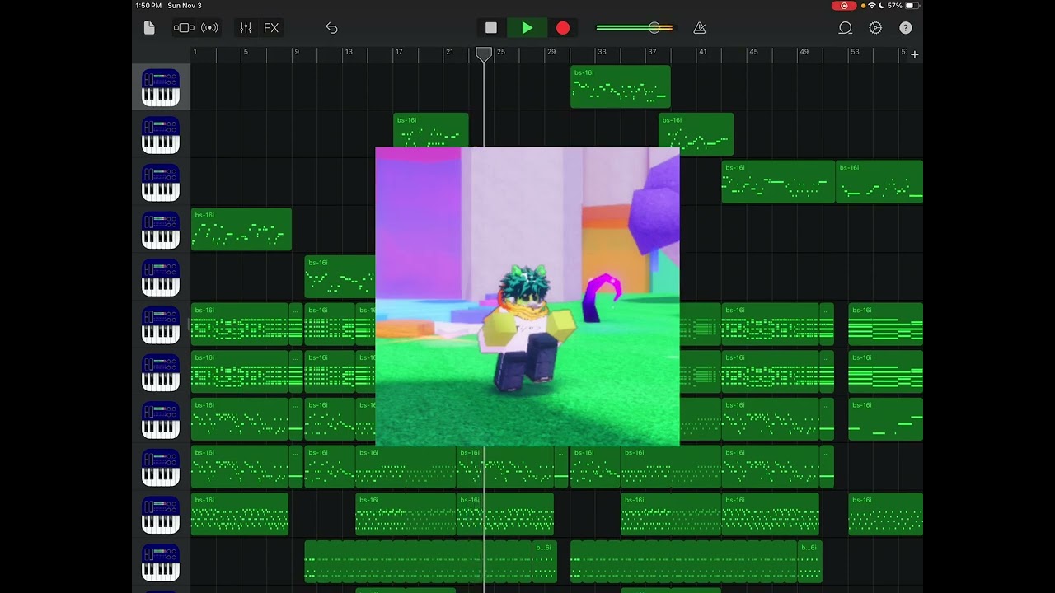Undo the last action
This screenshot has width=1055, height=593.
(331, 28)
